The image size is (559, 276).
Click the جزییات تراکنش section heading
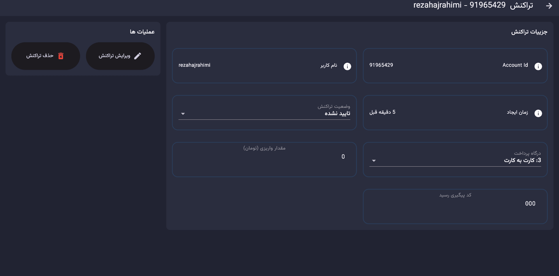[529, 32]
